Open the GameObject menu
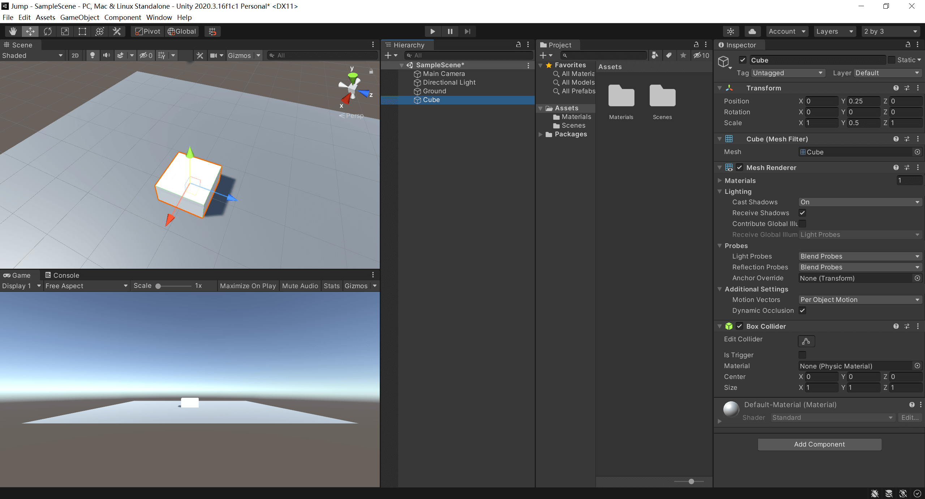This screenshot has width=925, height=499. tap(79, 17)
